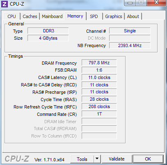Click the empty DC Mode field
The image size is (167, 165).
tap(130, 38)
